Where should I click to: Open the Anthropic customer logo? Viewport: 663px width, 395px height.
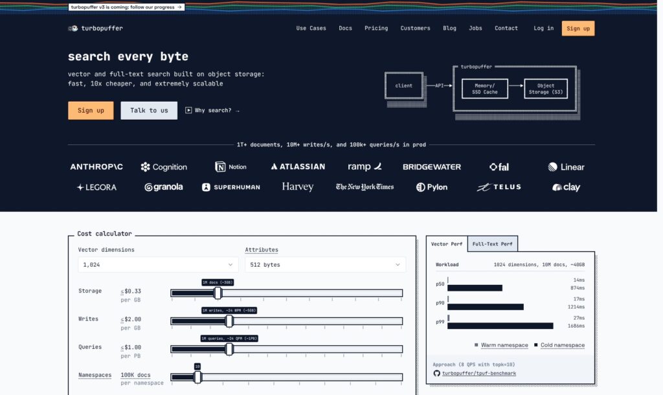[x=96, y=166]
